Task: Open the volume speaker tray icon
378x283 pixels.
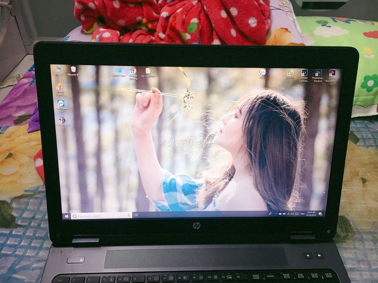Action: (292, 214)
